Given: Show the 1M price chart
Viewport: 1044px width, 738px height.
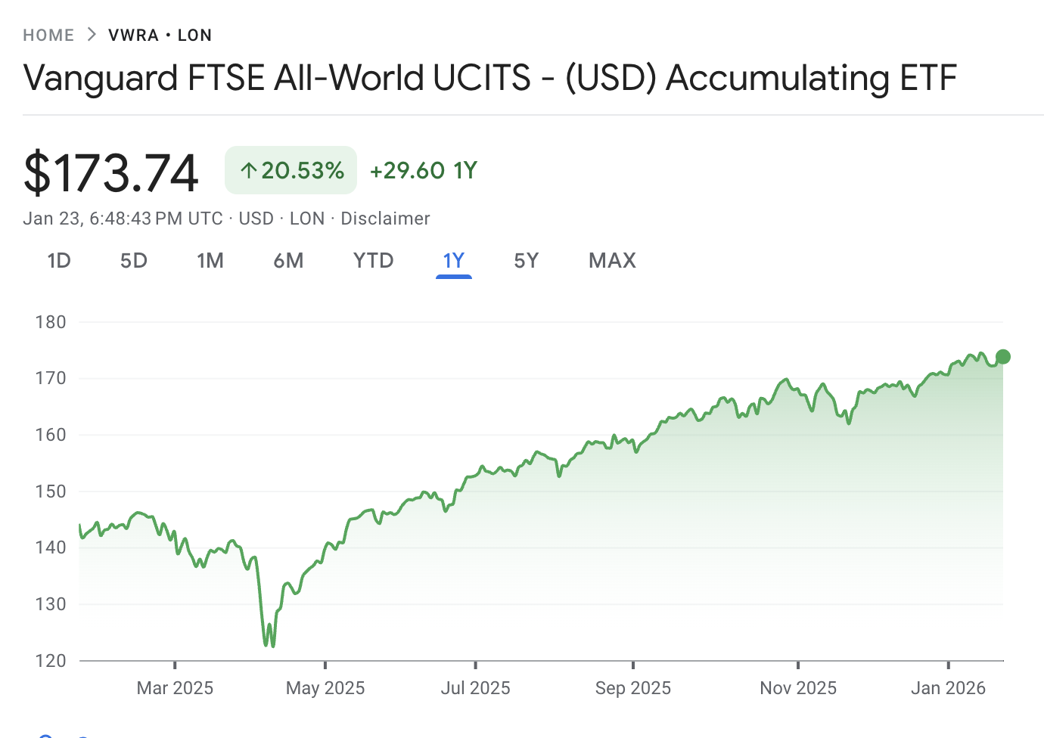Looking at the screenshot, I should tap(210, 261).
